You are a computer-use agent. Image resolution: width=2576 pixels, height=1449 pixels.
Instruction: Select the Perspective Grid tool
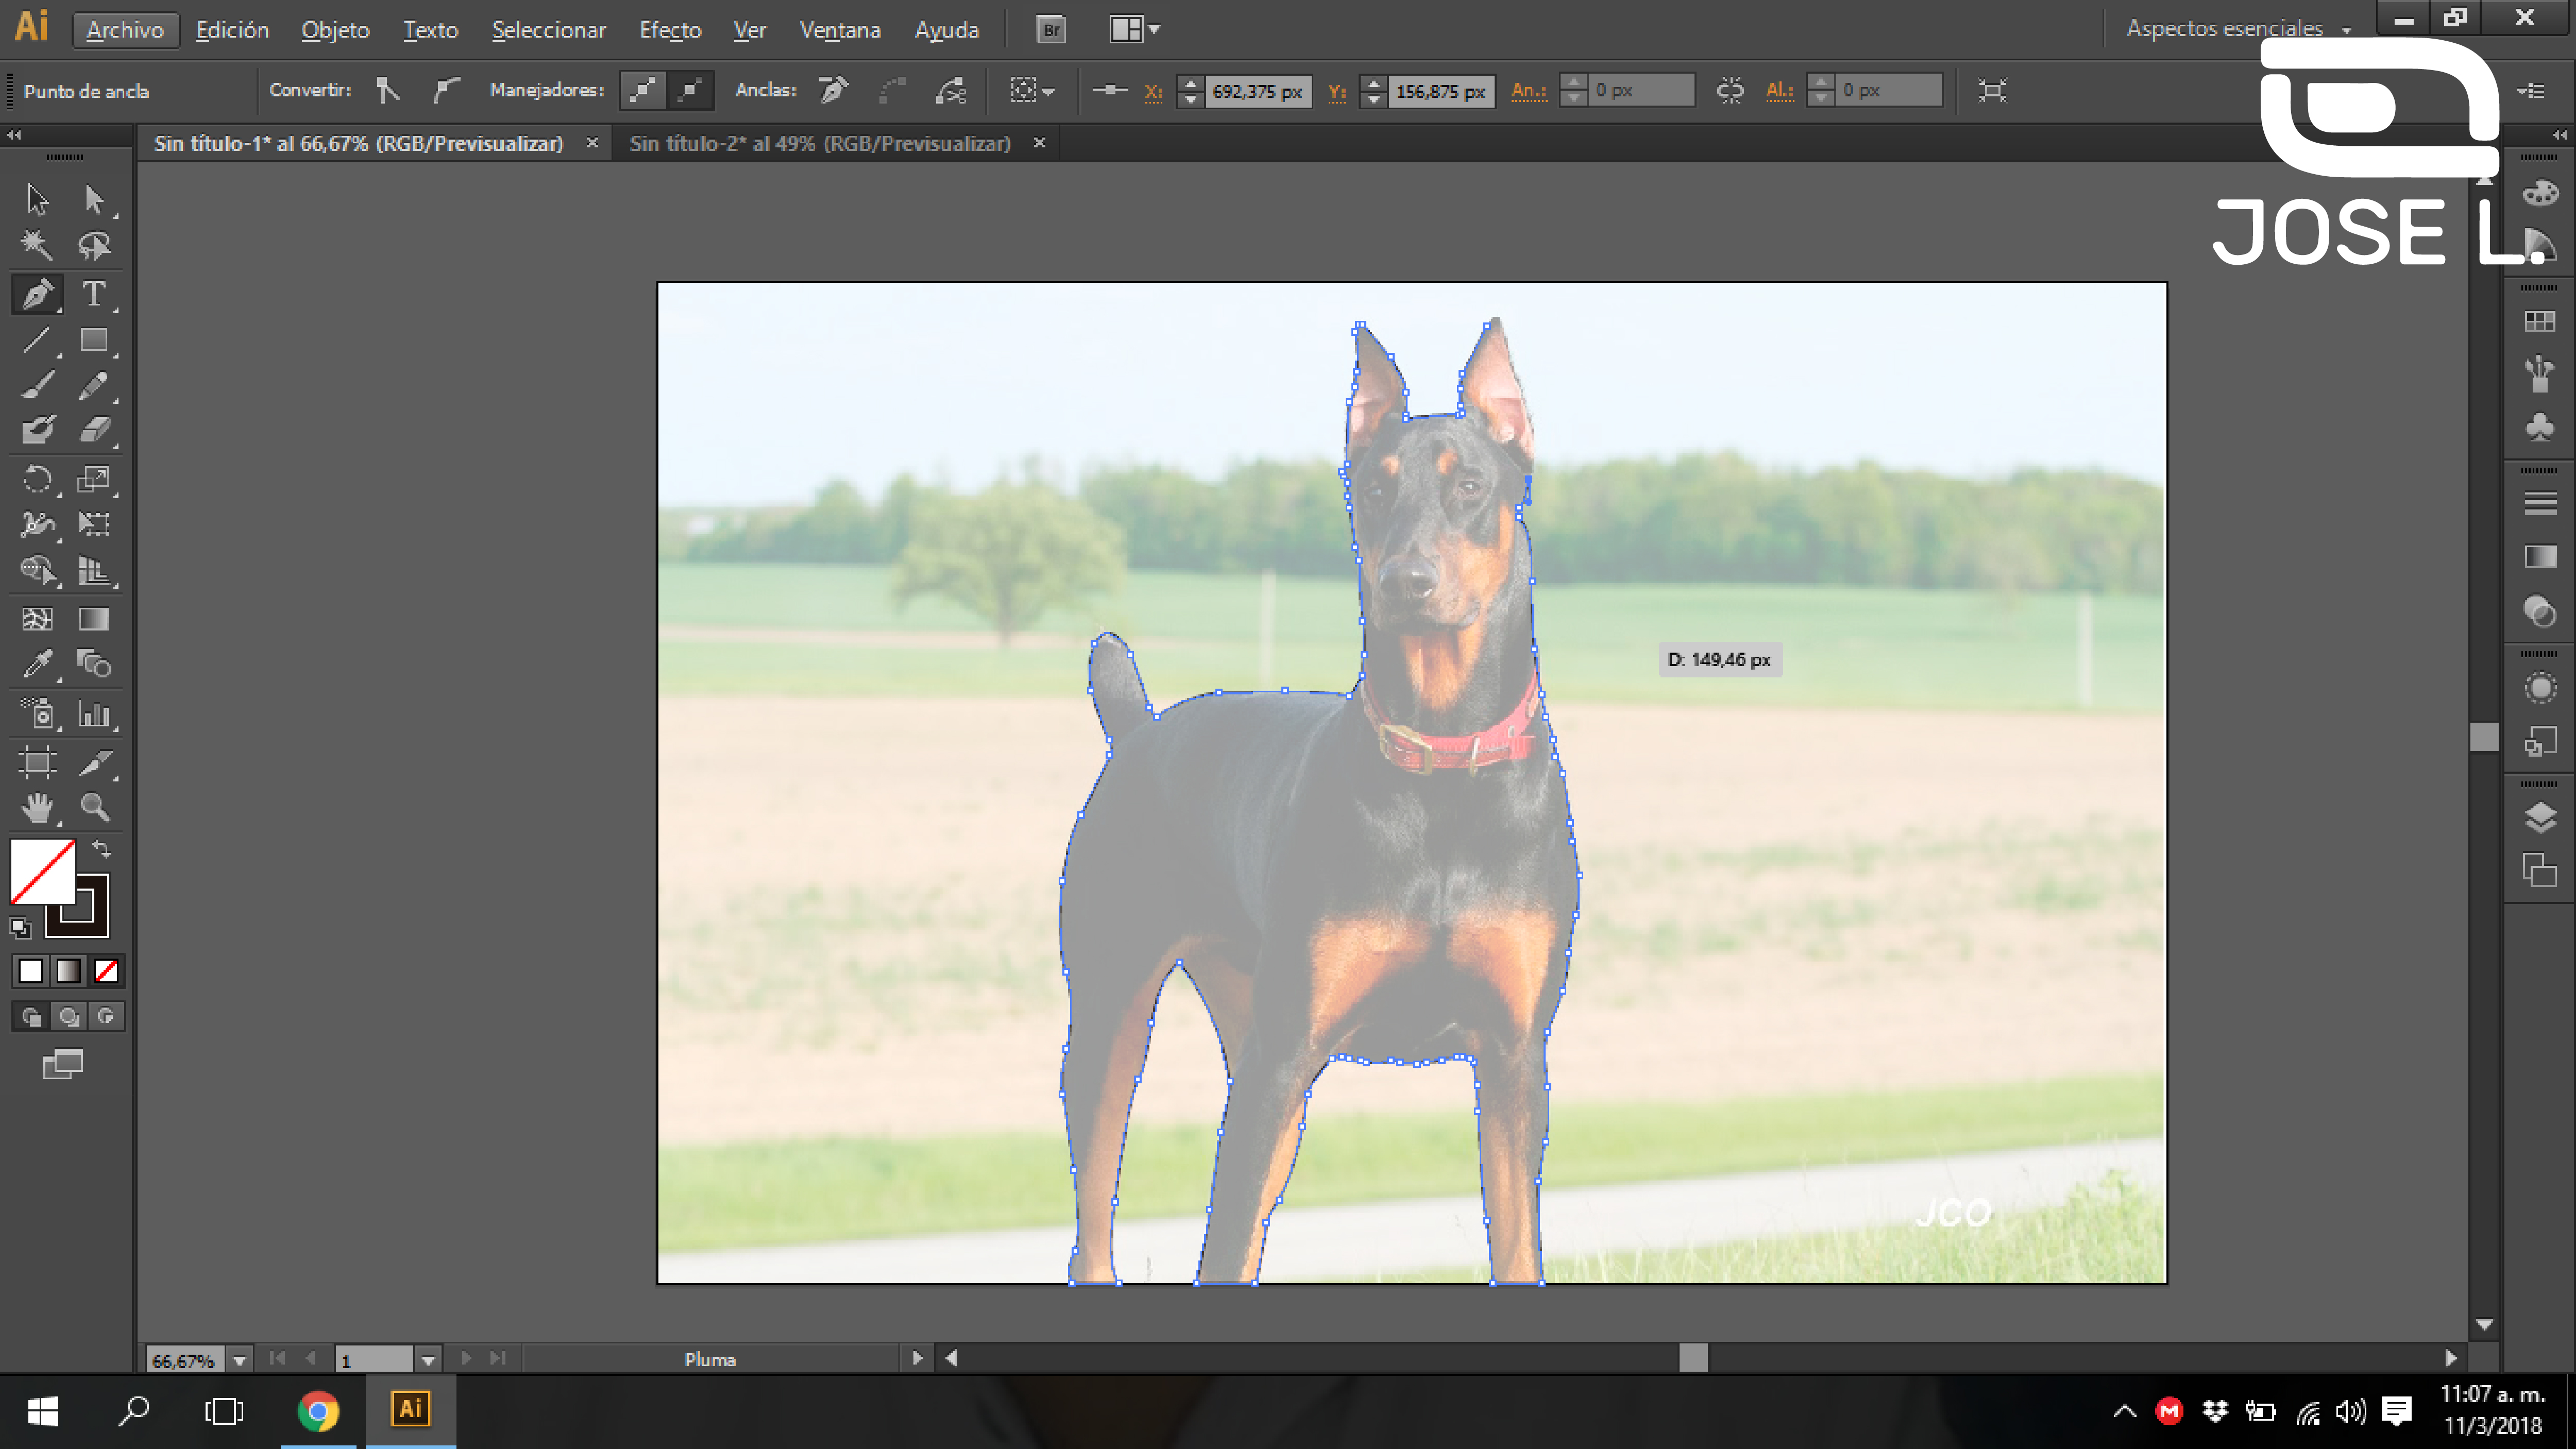tap(94, 571)
